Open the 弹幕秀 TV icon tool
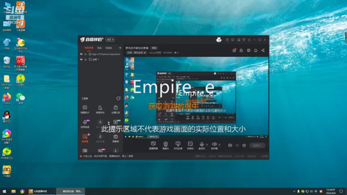 pos(115,138)
